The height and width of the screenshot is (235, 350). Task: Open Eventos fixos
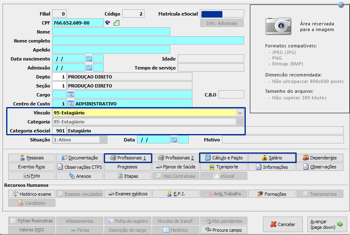(32, 167)
